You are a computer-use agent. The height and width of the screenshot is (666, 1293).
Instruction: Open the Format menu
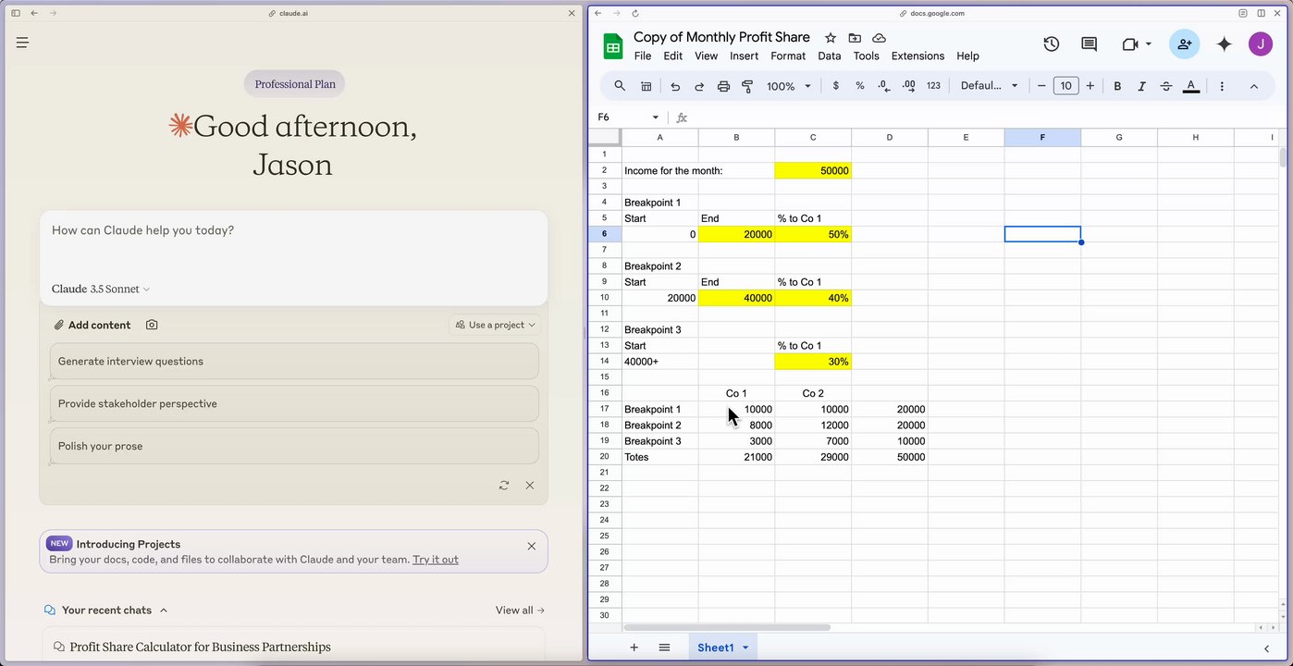788,56
